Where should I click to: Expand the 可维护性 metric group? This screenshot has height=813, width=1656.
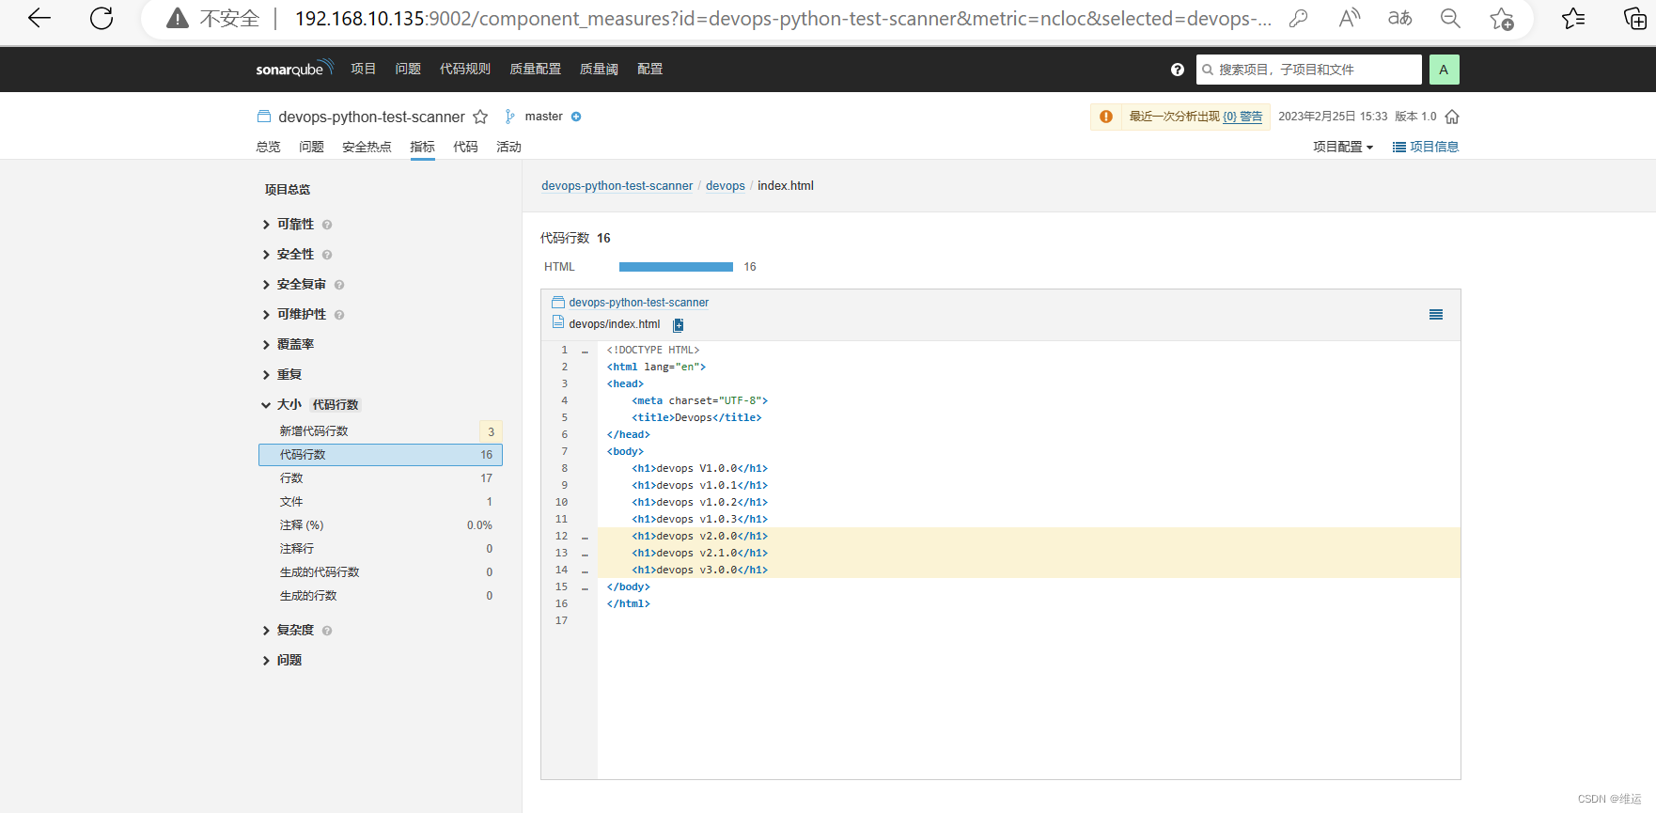pyautogui.click(x=302, y=315)
